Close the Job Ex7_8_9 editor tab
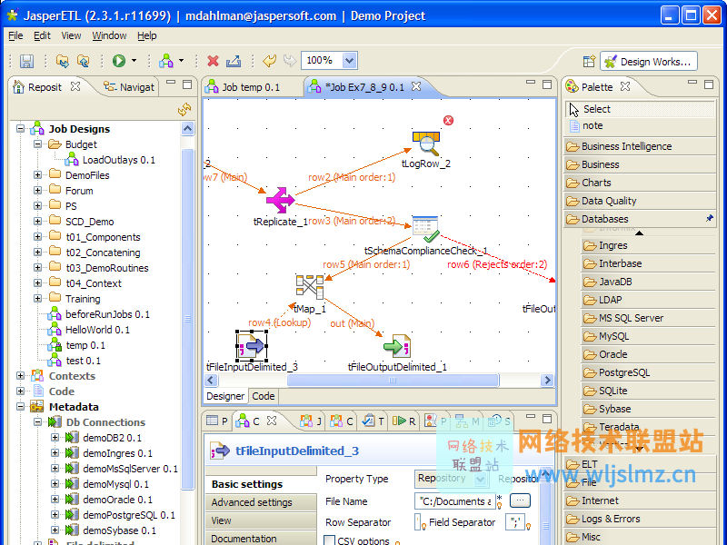This screenshot has height=545, width=727. click(x=416, y=86)
